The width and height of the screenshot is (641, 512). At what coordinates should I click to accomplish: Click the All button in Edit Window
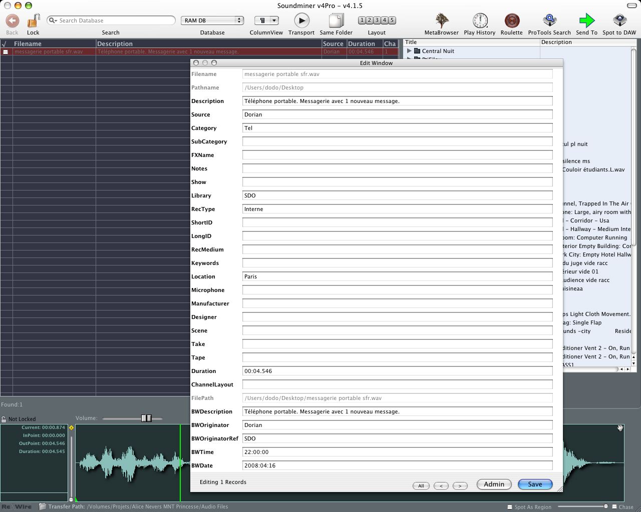(x=421, y=485)
